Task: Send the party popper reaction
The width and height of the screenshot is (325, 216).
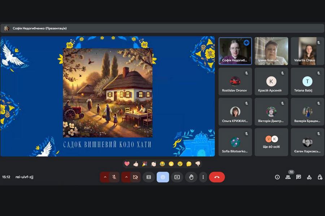Action: click(145, 164)
